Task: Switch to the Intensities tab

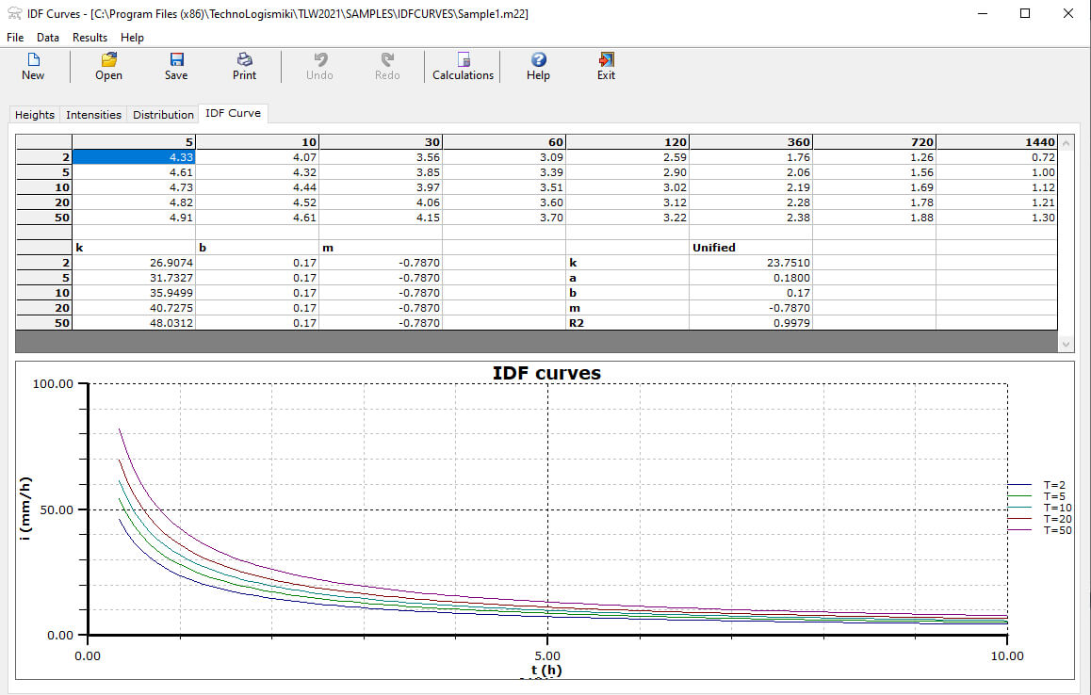Action: tap(93, 115)
